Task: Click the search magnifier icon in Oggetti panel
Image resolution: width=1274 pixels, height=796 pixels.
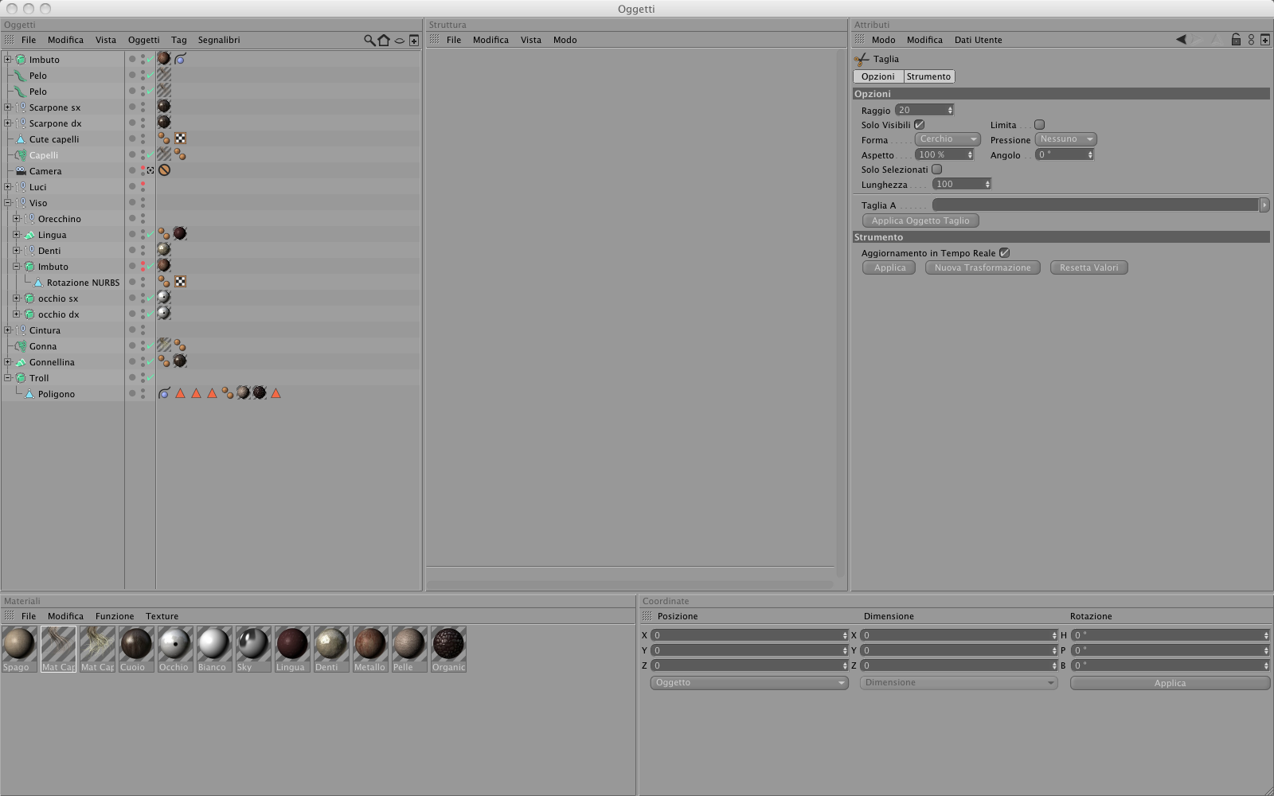Action: (x=369, y=40)
